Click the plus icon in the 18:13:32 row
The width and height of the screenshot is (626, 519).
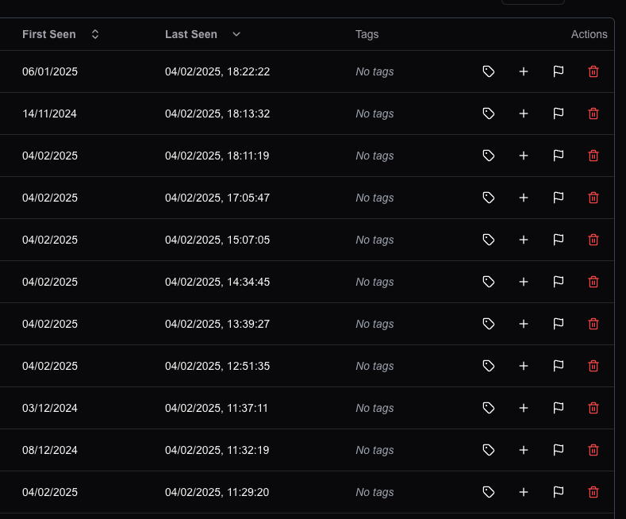(524, 113)
